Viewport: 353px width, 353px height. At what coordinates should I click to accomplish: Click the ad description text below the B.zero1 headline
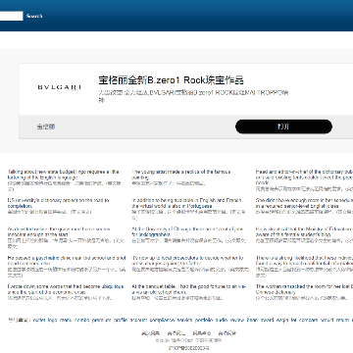coord(193,96)
